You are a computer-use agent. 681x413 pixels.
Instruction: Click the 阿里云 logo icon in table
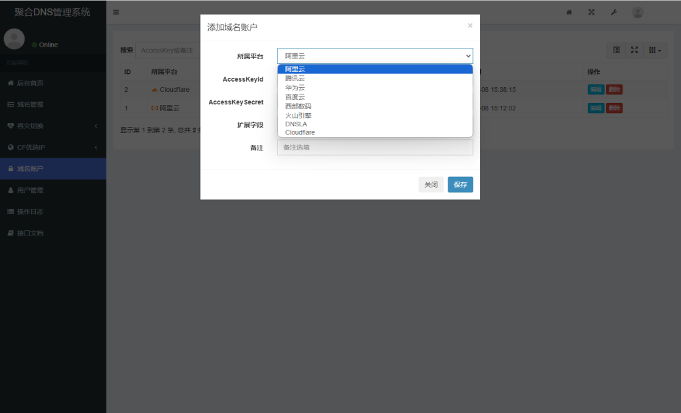coord(154,108)
